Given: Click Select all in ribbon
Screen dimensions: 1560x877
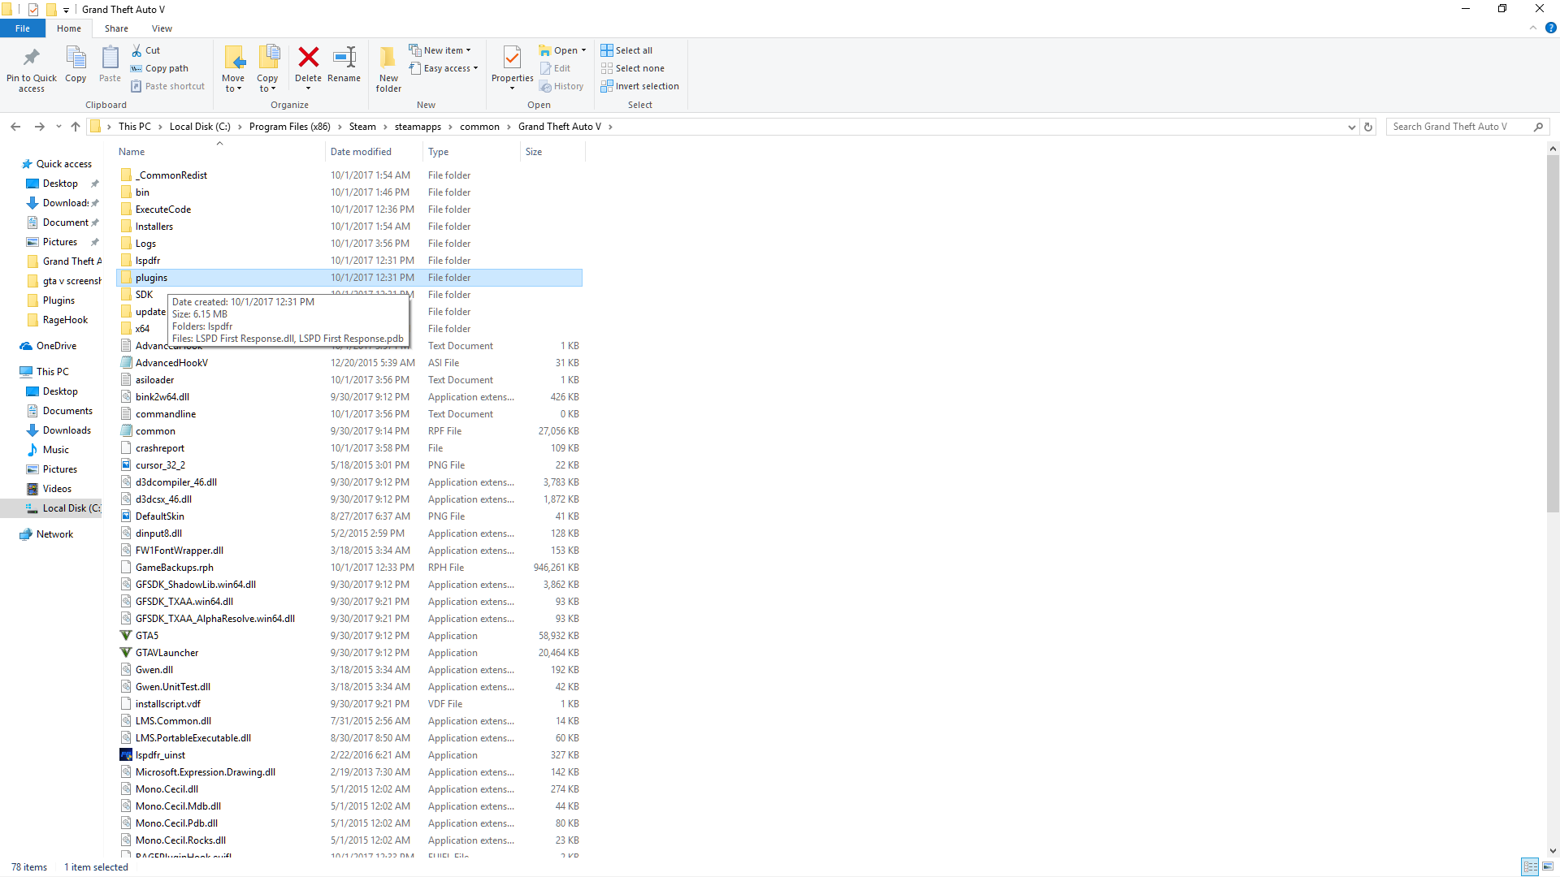Looking at the screenshot, I should [626, 50].
